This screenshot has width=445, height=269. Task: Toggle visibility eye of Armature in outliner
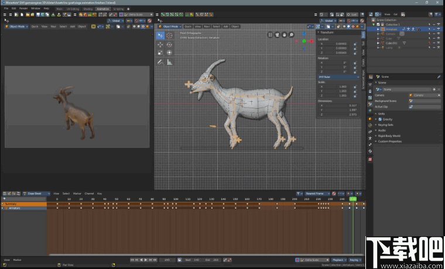click(x=434, y=29)
